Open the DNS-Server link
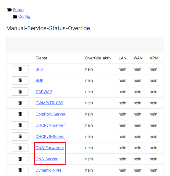Screen dimensions: 170x176 point(47,159)
